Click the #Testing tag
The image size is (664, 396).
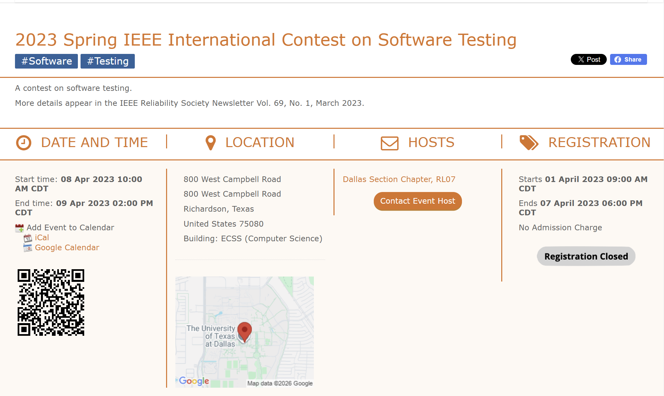(108, 61)
